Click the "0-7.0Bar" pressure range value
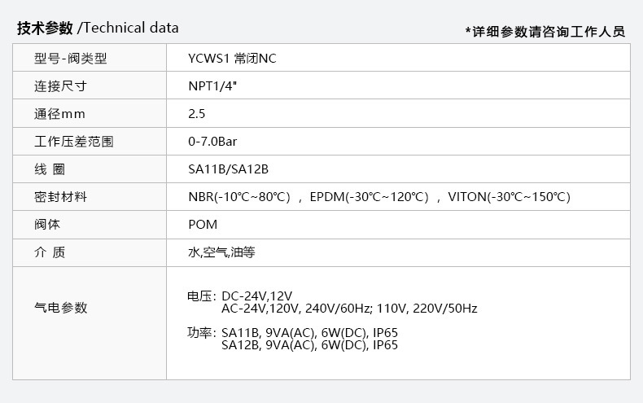 coord(212,142)
